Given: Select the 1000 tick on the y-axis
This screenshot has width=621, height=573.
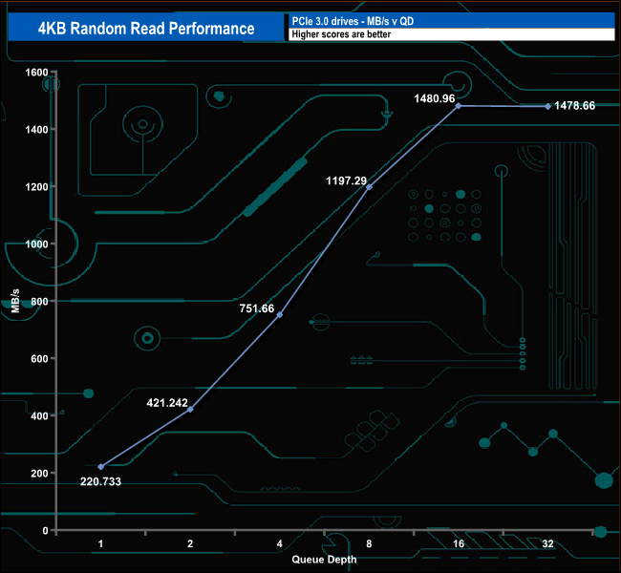Looking at the screenshot, I should coord(36,244).
